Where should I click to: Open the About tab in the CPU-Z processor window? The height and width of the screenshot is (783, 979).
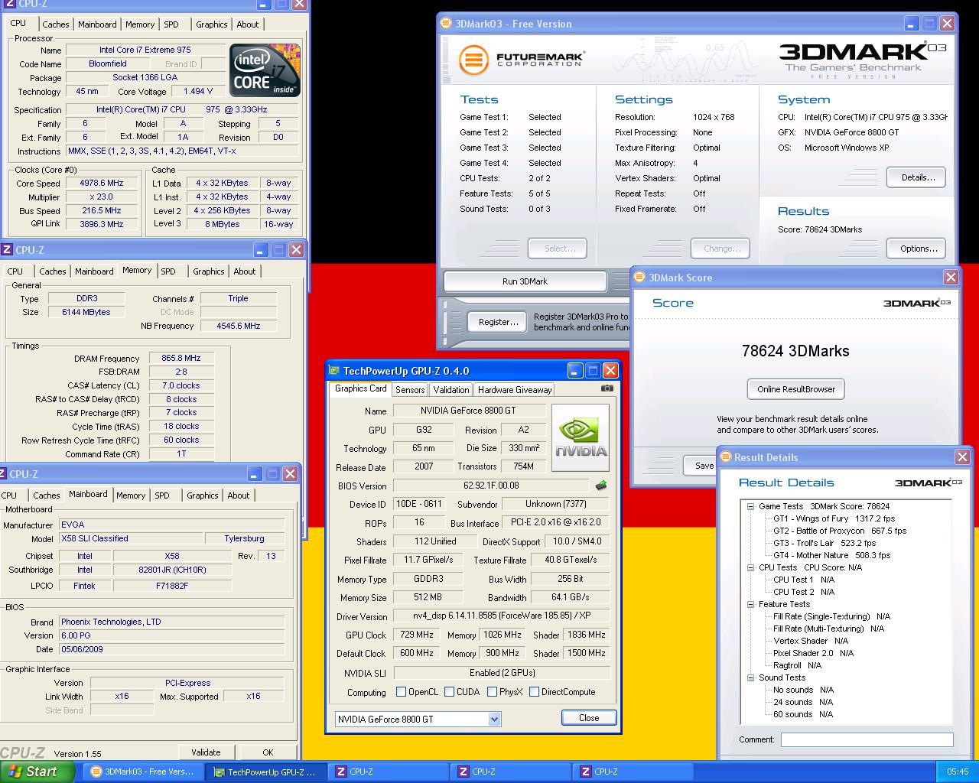(248, 24)
